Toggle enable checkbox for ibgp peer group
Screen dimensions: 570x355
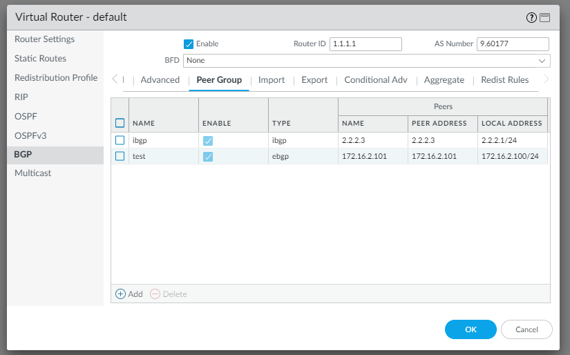[x=208, y=141]
